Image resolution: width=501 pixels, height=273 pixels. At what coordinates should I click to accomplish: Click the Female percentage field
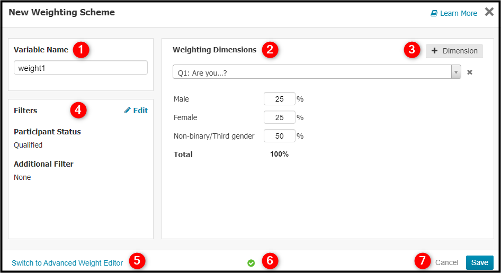click(x=279, y=117)
